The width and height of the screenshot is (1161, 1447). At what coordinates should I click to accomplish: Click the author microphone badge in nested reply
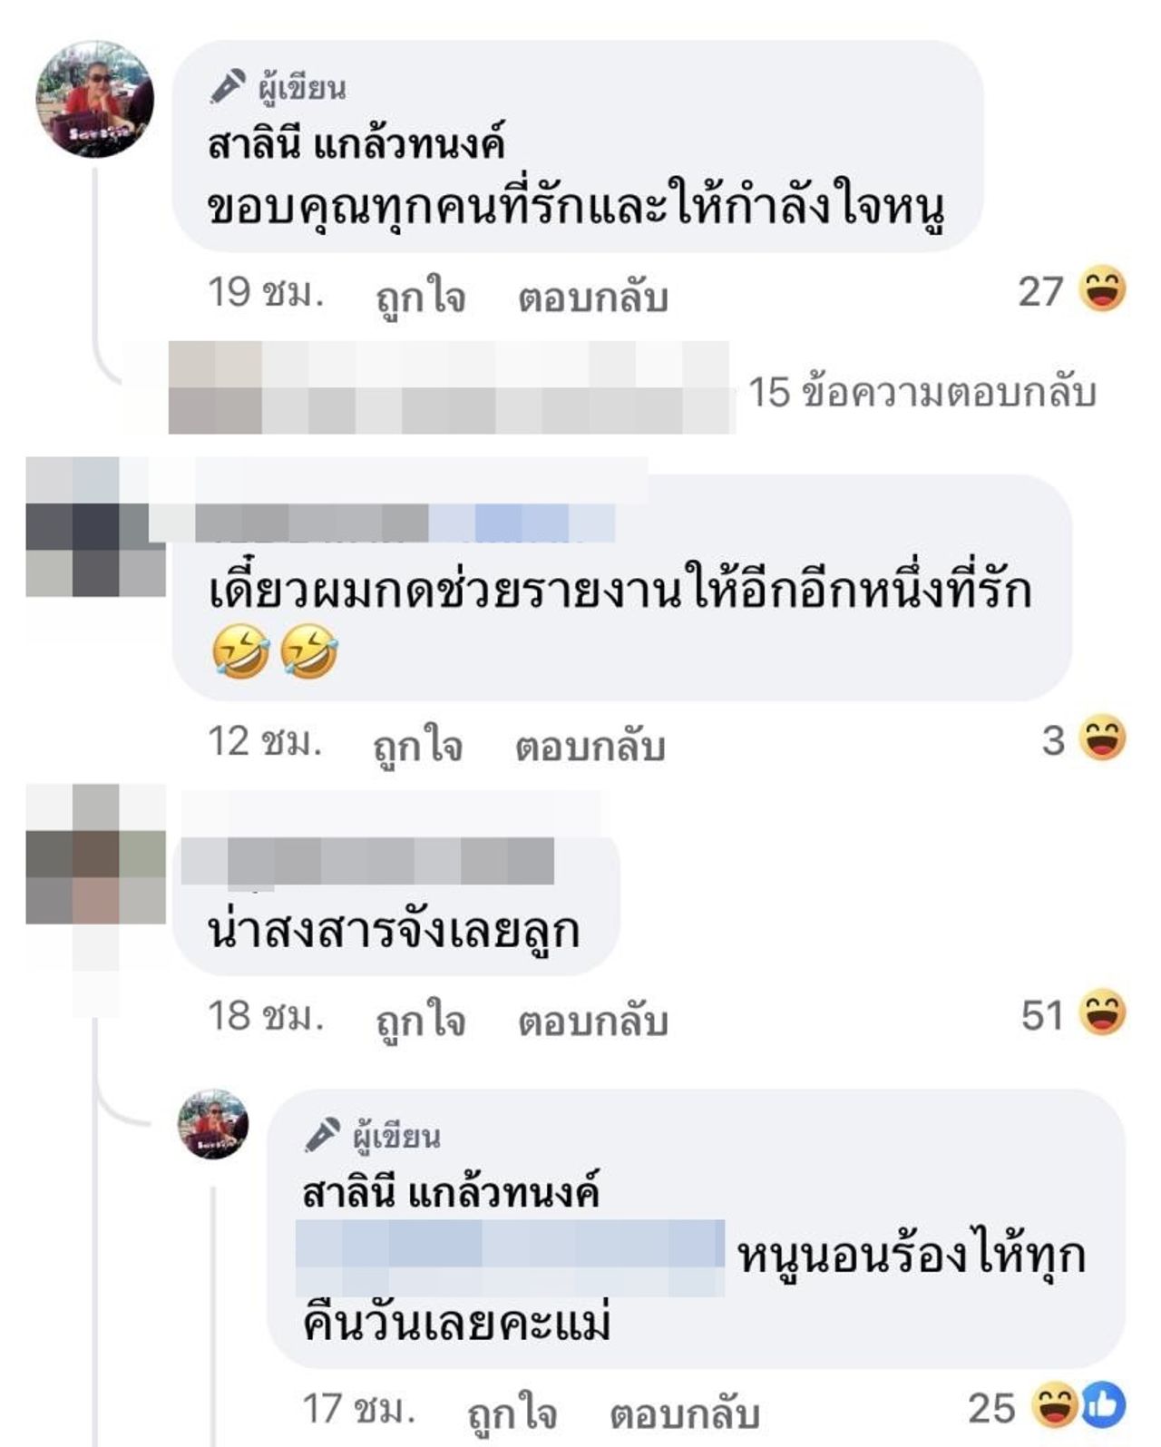(x=322, y=1134)
